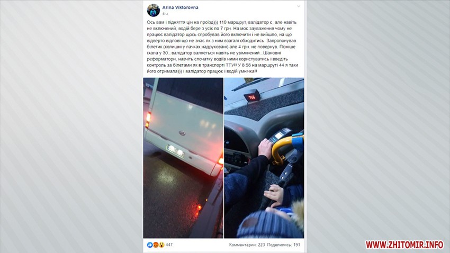Click the post text paragraph

222,47
